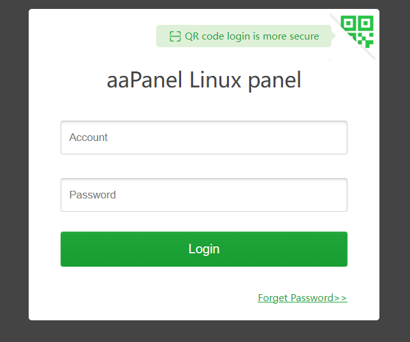Image resolution: width=410 pixels, height=342 pixels.
Task: Open the "Forget Password>>" link
Action: tap(302, 298)
